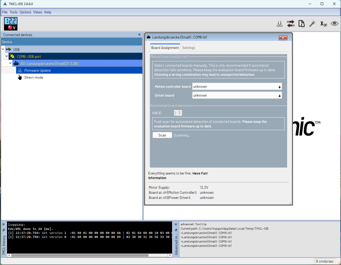
Task: Click the Motor Supply 12.2V value
Action: [204, 187]
